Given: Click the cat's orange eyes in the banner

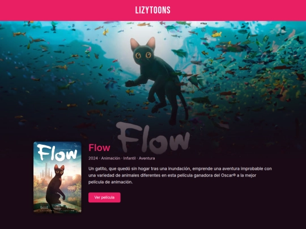Looking at the screenshot, I should 143,55.
